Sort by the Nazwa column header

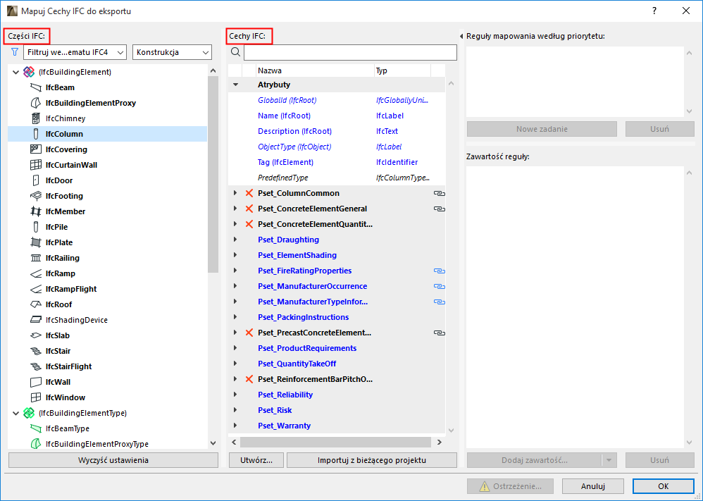315,70
